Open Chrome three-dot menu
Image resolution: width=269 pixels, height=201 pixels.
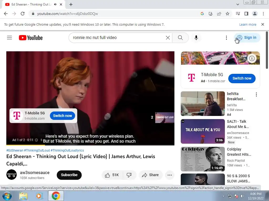click(x=263, y=14)
